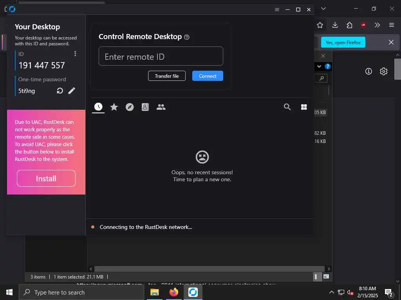Open File Explorer help question icon
This screenshot has width=401, height=300.
327,66
